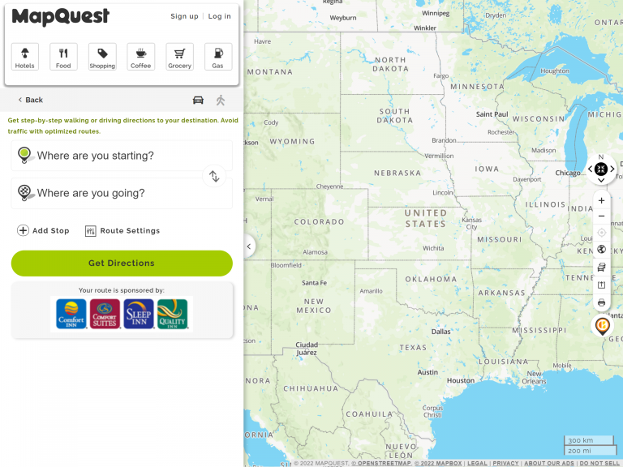Viewport: 623px width, 467px height.
Task: Open Quality Inn sponsor logo
Action: (x=173, y=314)
